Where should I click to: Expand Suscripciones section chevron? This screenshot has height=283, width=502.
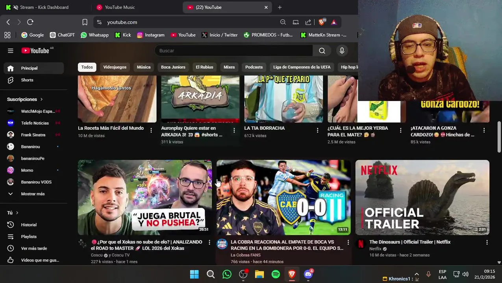[41, 99]
